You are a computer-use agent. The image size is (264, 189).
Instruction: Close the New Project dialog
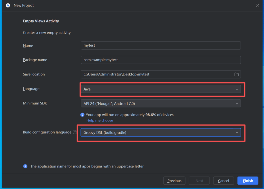pyautogui.click(x=258, y=5)
